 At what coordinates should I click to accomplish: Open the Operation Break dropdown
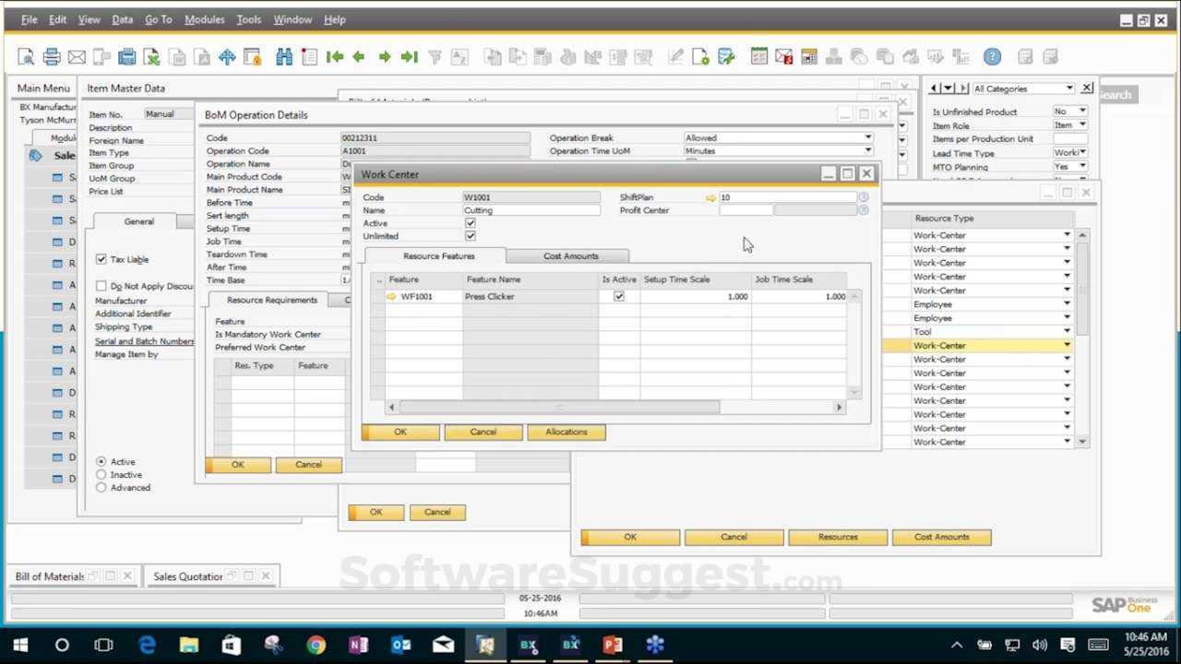[867, 137]
